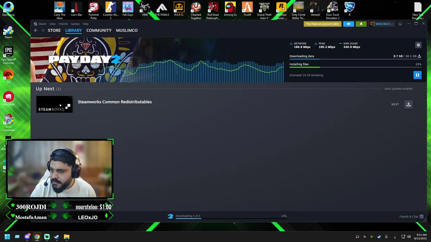
Task: Go back with the navigation arrow
Action: (x=36, y=30)
